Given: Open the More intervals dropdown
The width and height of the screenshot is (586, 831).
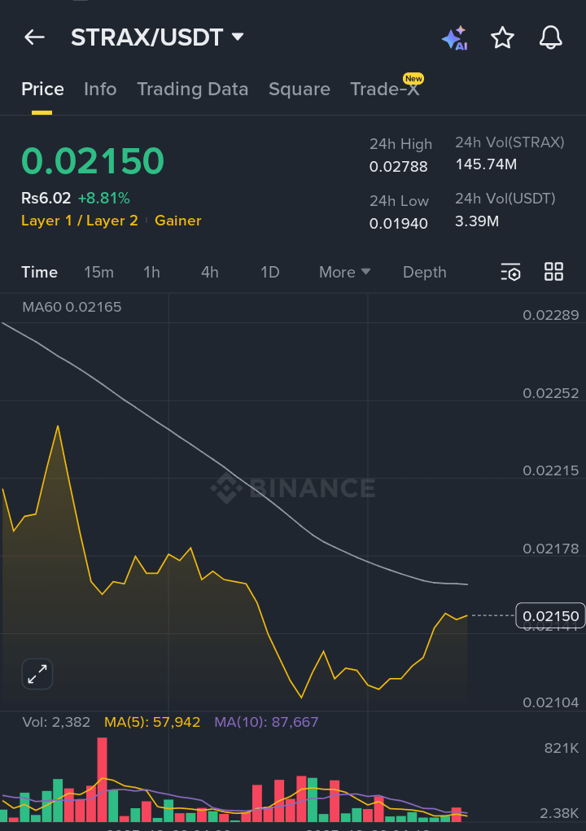Looking at the screenshot, I should click(344, 272).
